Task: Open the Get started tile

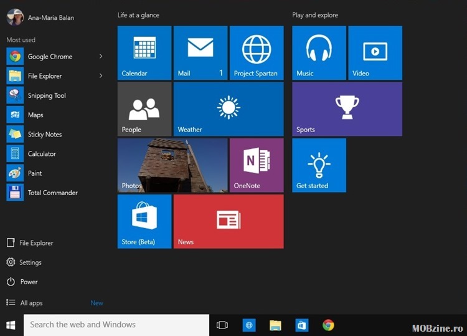Action: pyautogui.click(x=319, y=165)
